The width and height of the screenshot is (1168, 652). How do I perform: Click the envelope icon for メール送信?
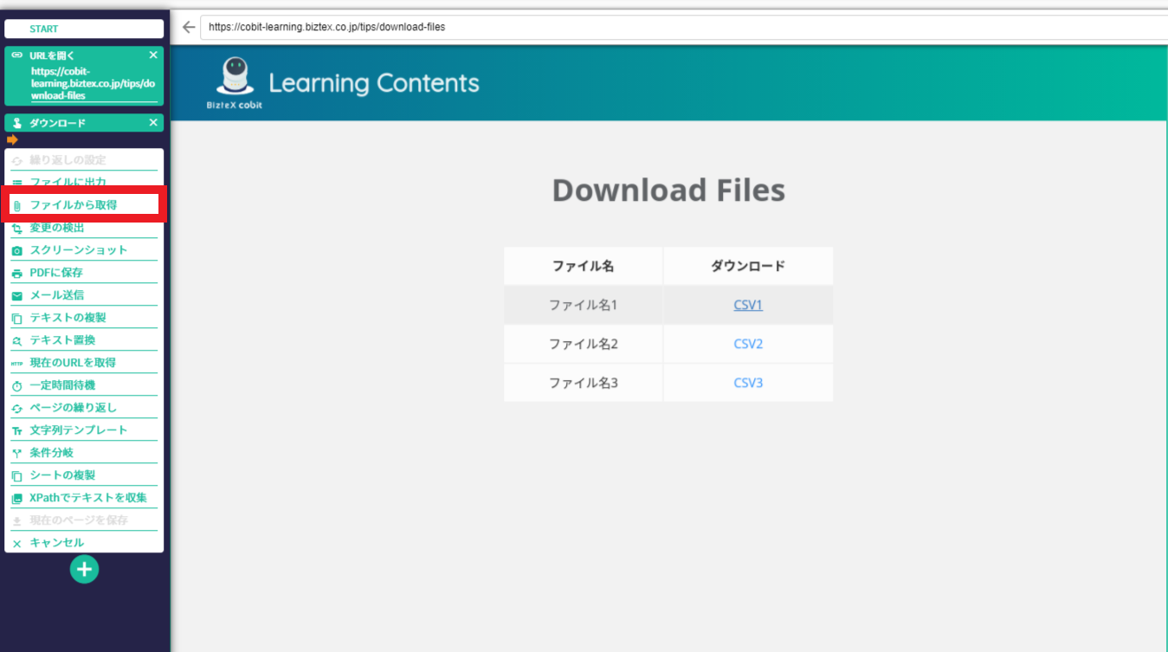(17, 296)
